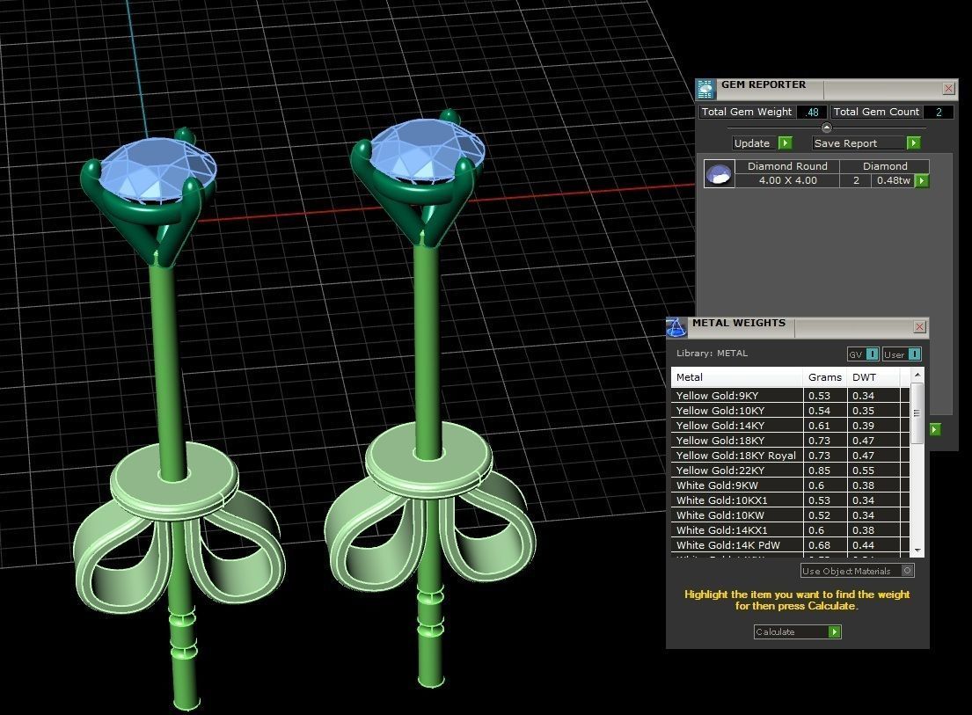Image resolution: width=972 pixels, height=715 pixels.
Task: Select the White Gold:14K PdW row
Action: coord(790,545)
